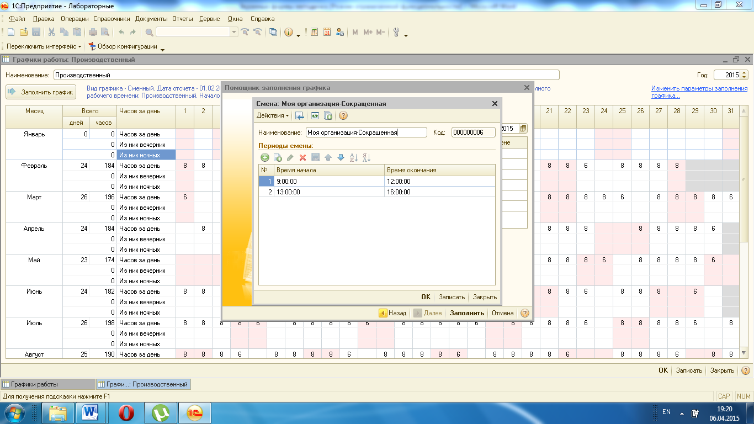754x424 pixels.
Task: Select the 9:00:00 start time cell
Action: pos(329,181)
